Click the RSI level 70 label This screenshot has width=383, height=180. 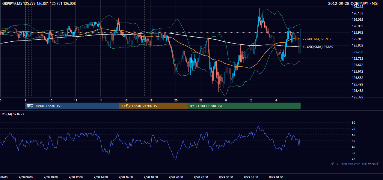353,129
